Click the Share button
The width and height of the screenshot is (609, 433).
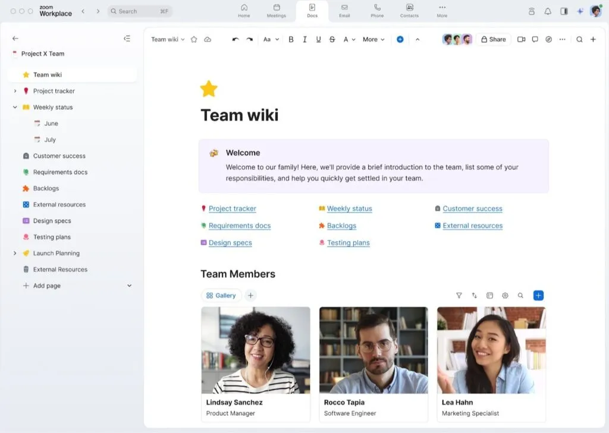click(x=494, y=39)
